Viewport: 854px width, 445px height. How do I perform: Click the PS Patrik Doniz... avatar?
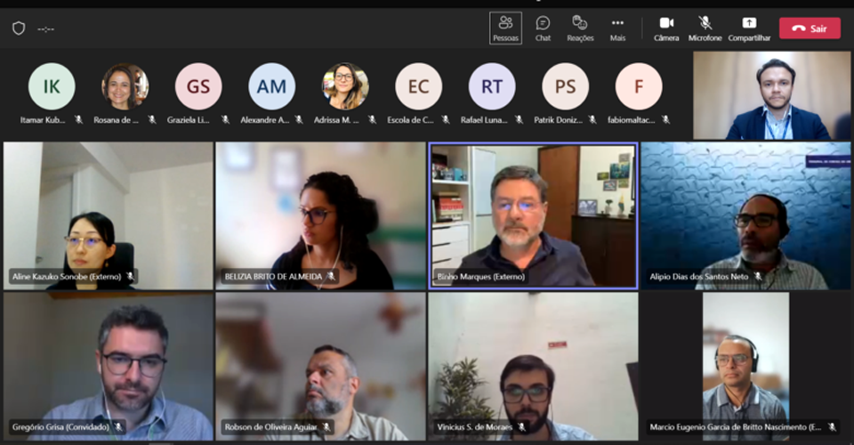565,86
